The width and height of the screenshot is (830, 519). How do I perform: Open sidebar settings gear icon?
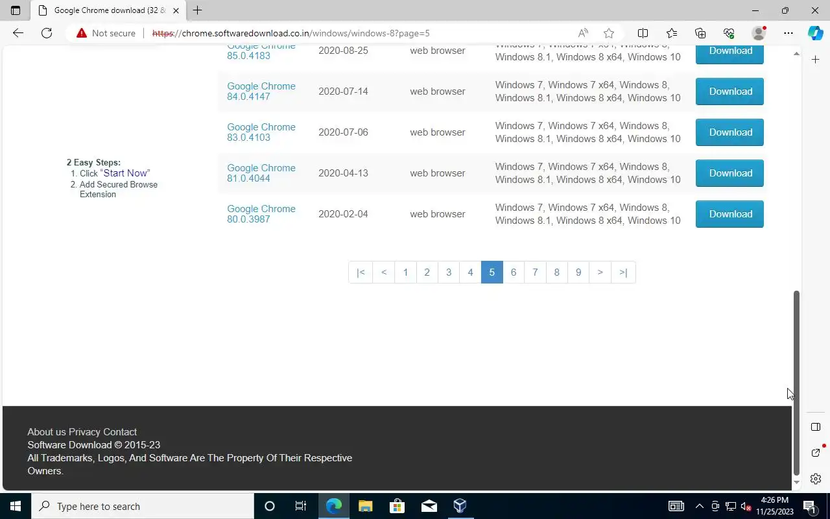pos(816,479)
